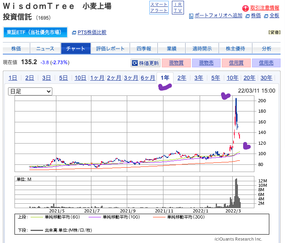Open the 評価レポート tab
Screen dimensions: 285x243
110,49
